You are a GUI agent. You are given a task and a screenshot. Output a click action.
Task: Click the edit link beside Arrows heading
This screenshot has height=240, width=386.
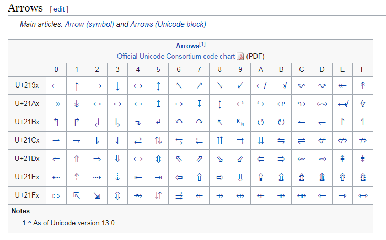(59, 9)
